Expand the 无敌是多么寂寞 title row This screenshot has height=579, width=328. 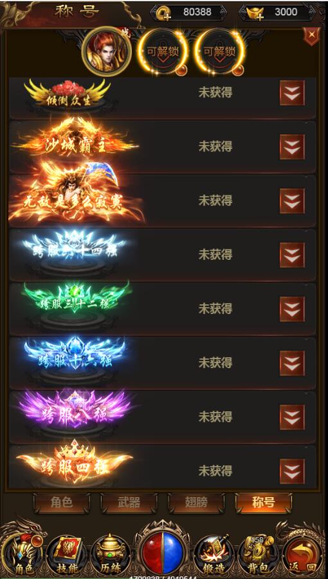(x=292, y=201)
